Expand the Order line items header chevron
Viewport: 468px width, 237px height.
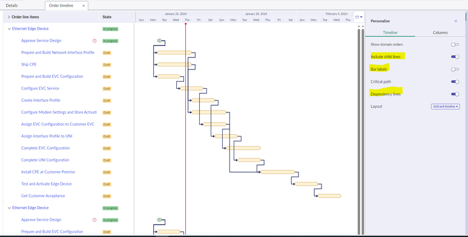[x=9, y=17]
